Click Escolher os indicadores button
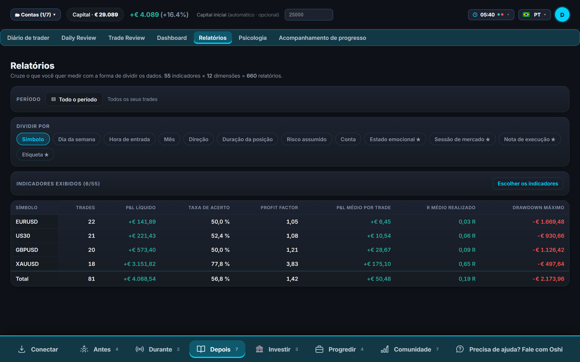Image resolution: width=580 pixels, height=362 pixels. 528,184
